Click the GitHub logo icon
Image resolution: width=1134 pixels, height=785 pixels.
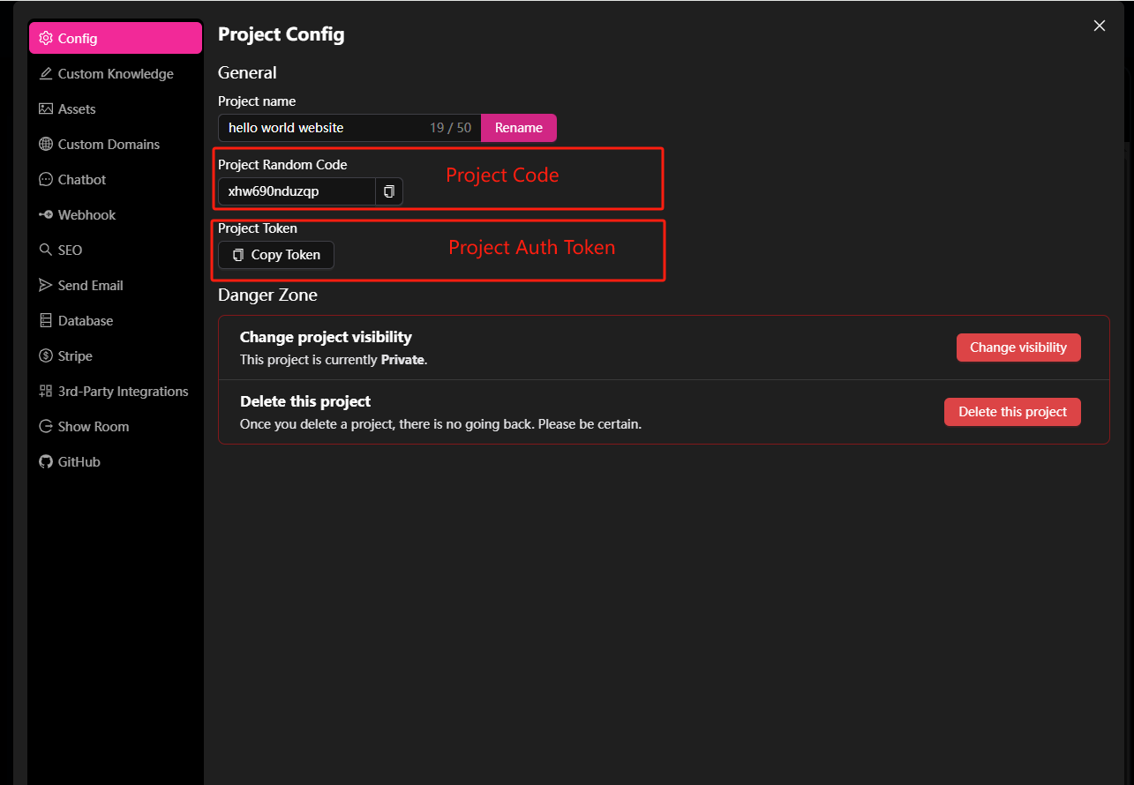pyautogui.click(x=46, y=462)
